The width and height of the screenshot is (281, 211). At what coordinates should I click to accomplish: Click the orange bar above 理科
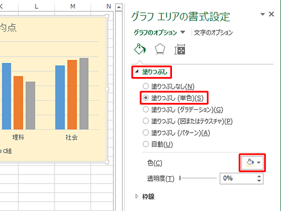pyautogui.click(x=19, y=103)
